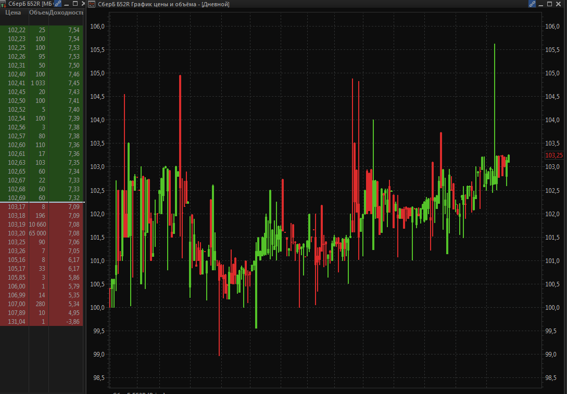567x394 pixels.
Task: Select the bid price 102,45
Action: point(17,92)
